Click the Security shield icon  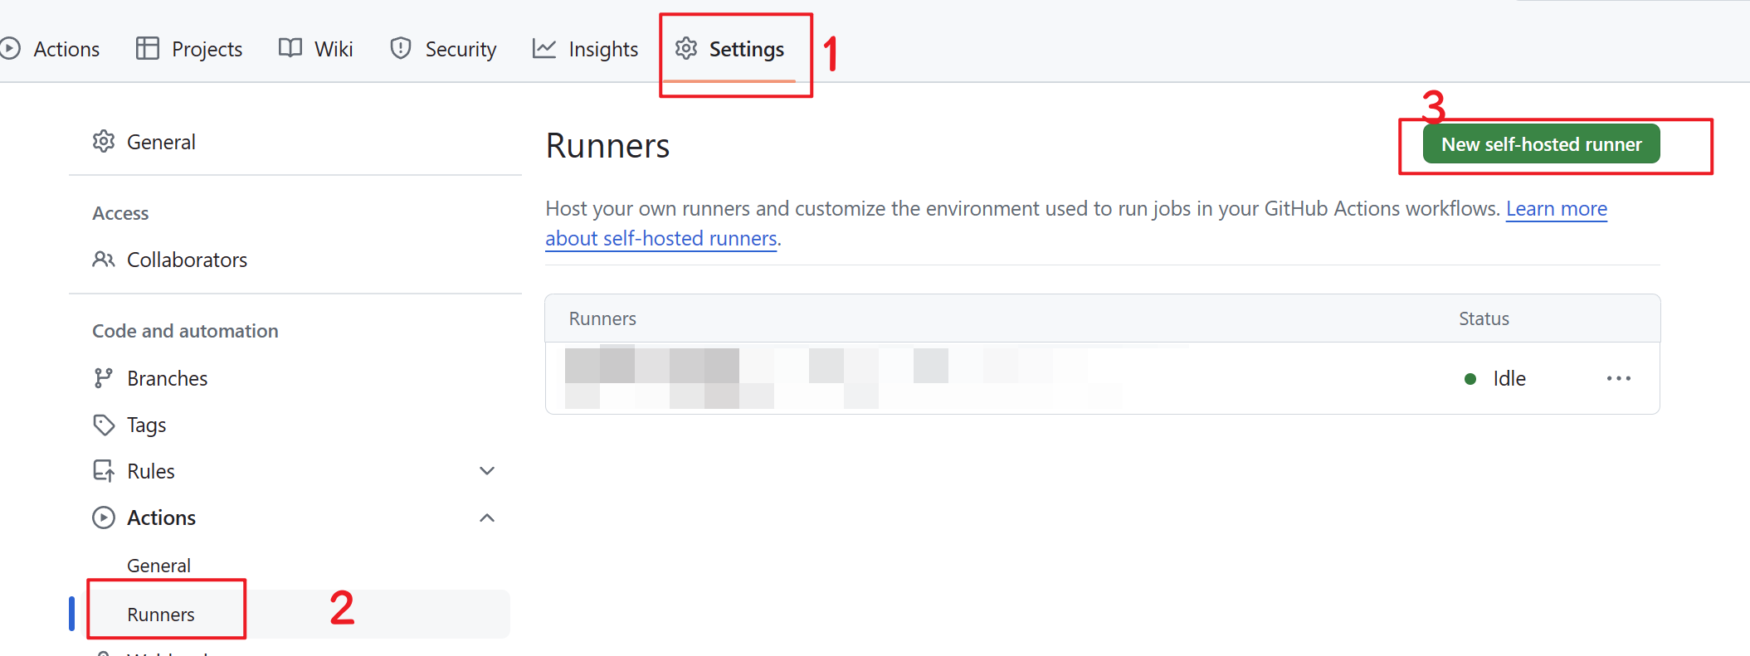click(401, 49)
